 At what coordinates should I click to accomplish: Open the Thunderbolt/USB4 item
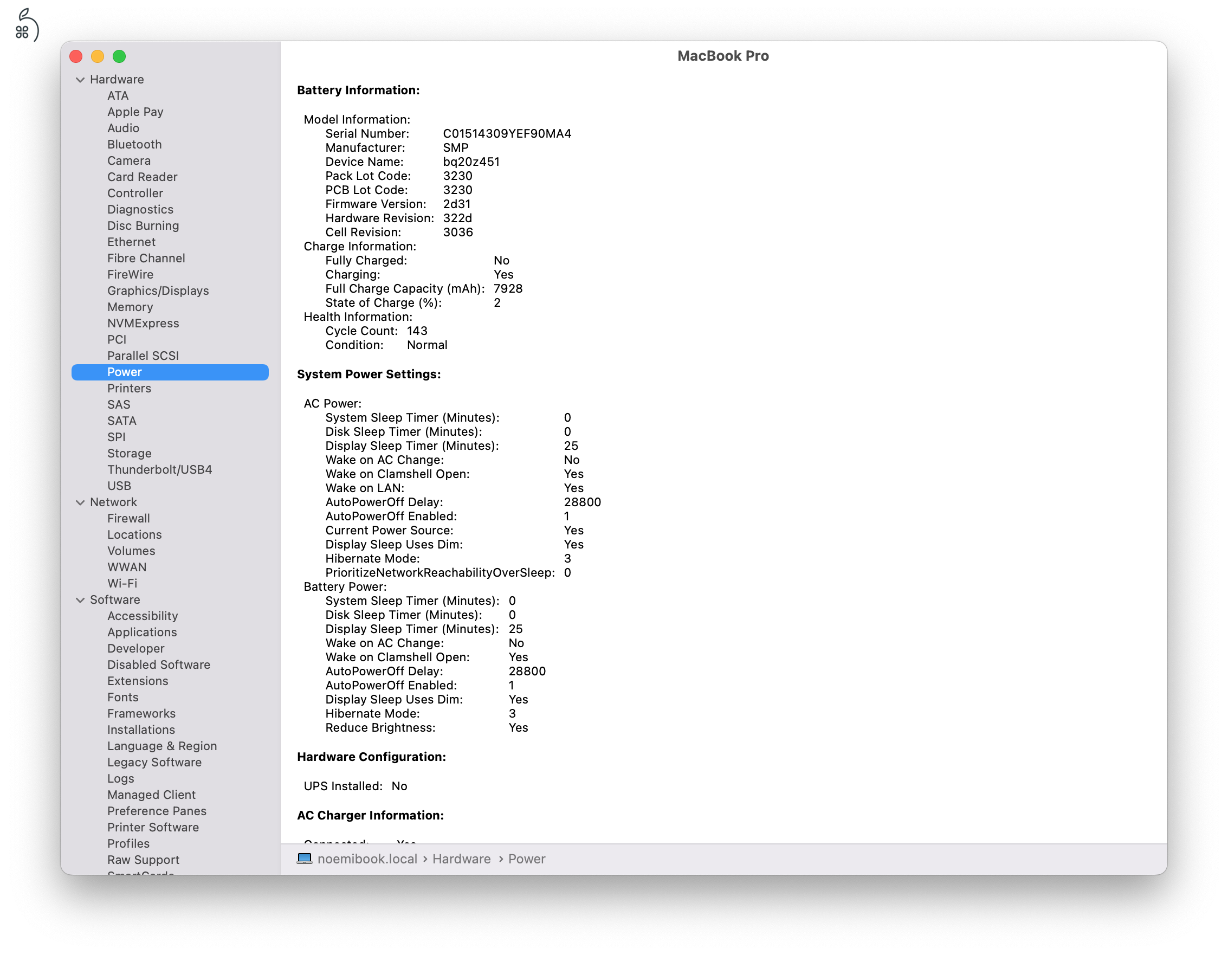(160, 469)
